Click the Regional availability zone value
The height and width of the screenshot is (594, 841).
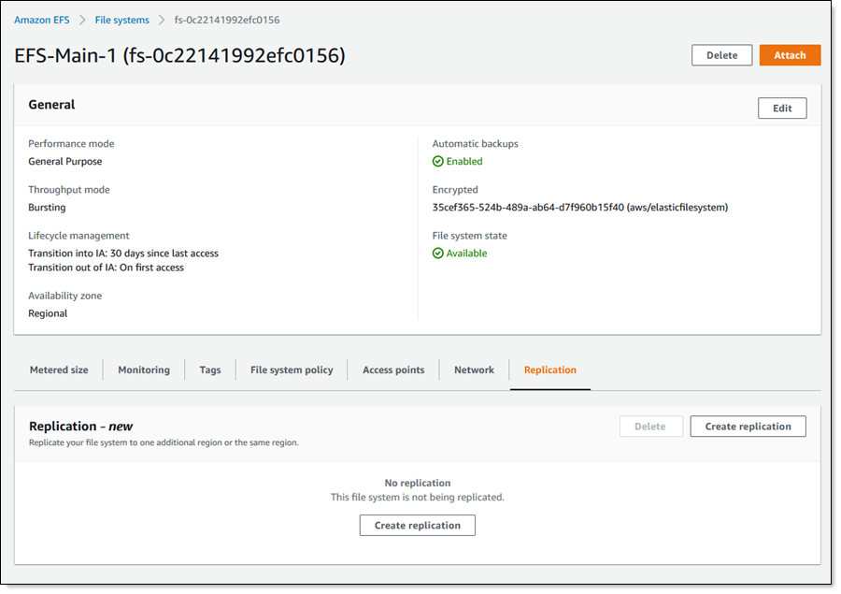click(48, 313)
